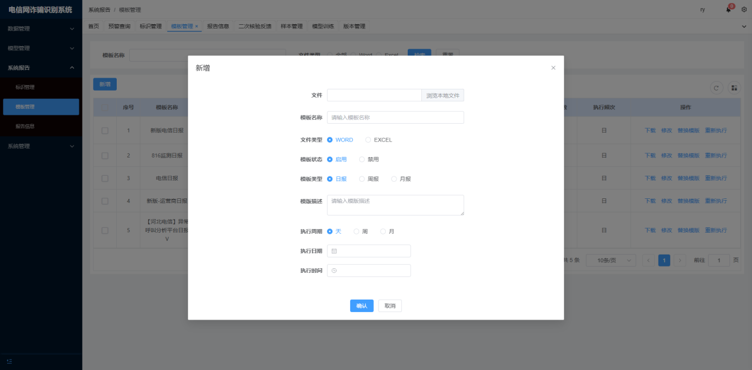Select 禁用 template status radio
This screenshot has width=752, height=370.
tap(362, 160)
